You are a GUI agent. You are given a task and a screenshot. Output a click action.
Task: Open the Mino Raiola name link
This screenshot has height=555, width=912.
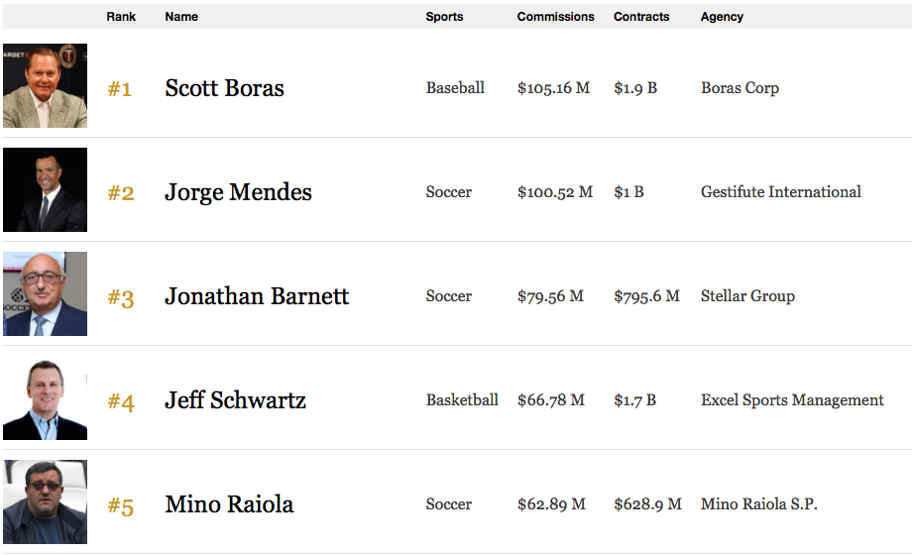click(x=229, y=504)
